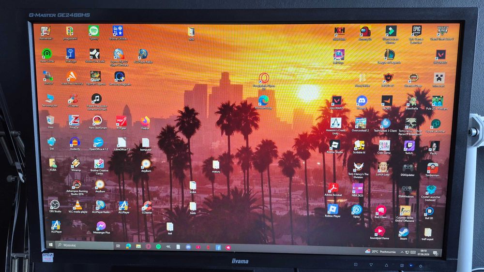Launch League of Legends from the desktop
The image size is (484, 272).
click(389, 57)
